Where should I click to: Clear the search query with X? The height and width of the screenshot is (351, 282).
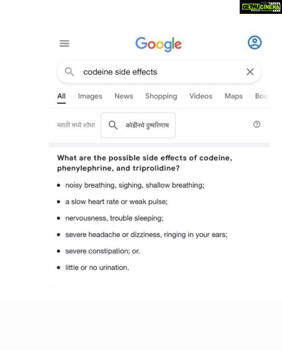[250, 72]
